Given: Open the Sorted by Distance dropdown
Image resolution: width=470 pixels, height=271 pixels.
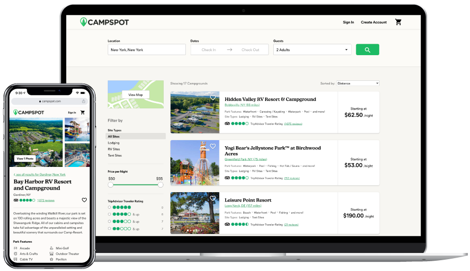Looking at the screenshot, I should tap(358, 83).
